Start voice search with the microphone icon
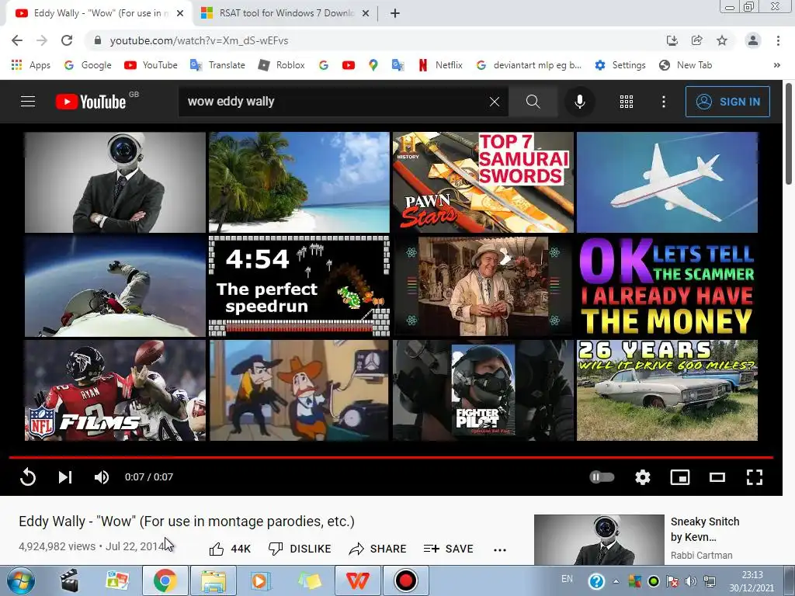The height and width of the screenshot is (596, 795). click(579, 102)
